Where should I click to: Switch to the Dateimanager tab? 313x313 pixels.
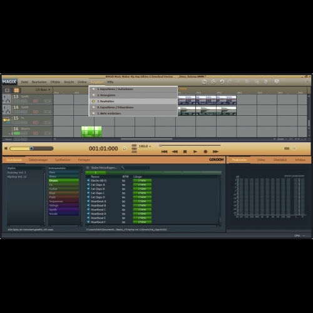coord(38,160)
